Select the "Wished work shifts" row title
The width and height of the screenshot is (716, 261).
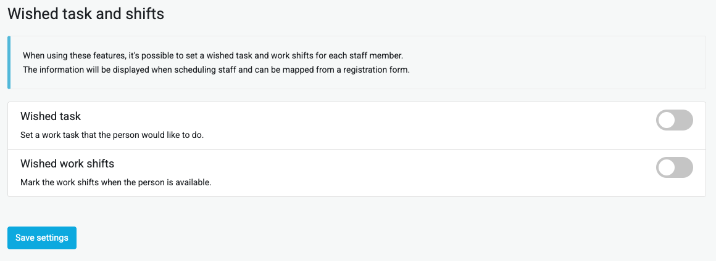[67, 164]
